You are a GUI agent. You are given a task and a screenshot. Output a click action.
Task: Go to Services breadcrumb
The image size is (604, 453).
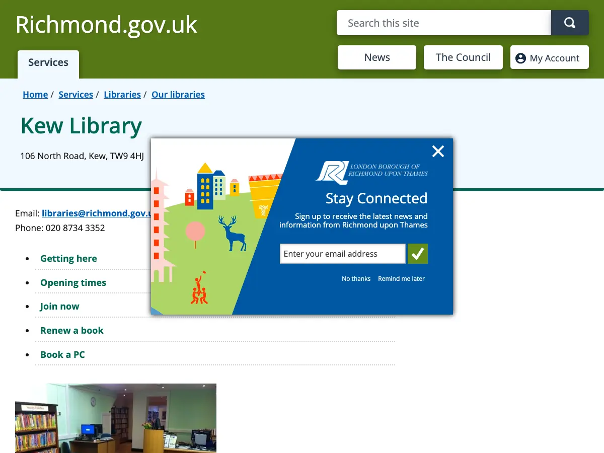coord(75,95)
